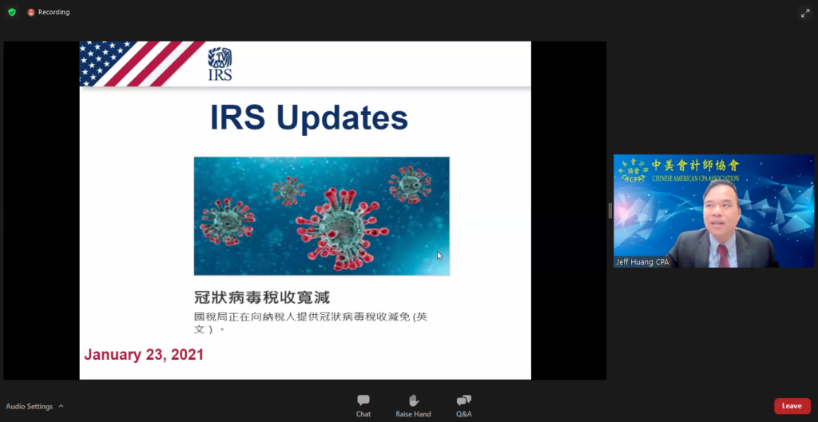Image resolution: width=818 pixels, height=422 pixels.
Task: Open the Q&A panel
Action: click(464, 406)
